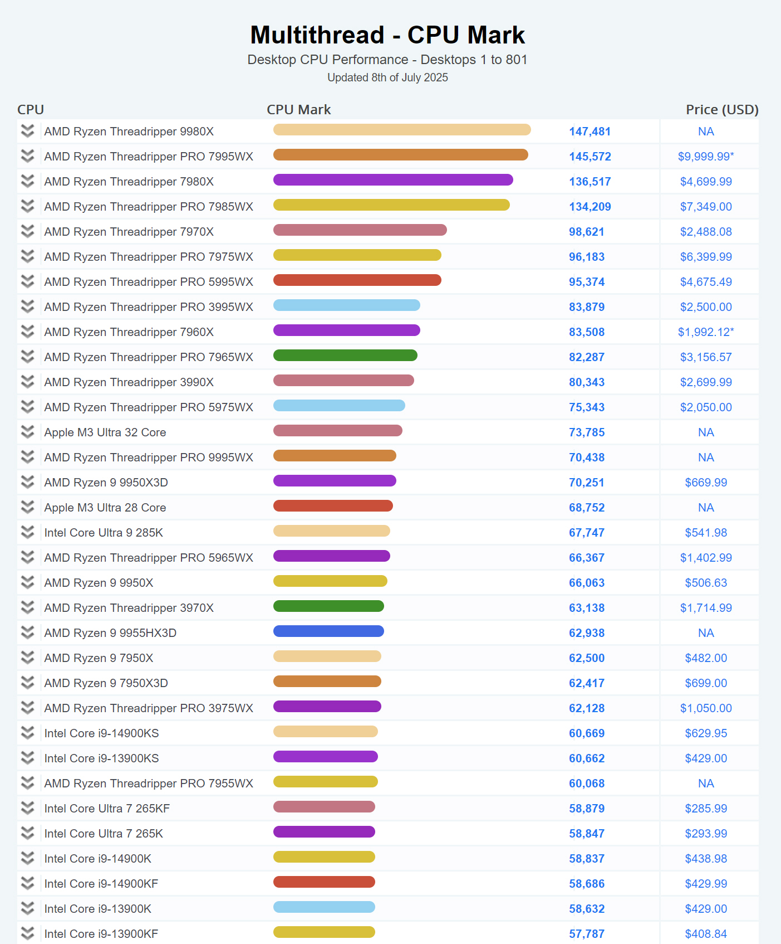This screenshot has height=944, width=781.
Task: Click the CPU Mark column header
Action: point(298,110)
